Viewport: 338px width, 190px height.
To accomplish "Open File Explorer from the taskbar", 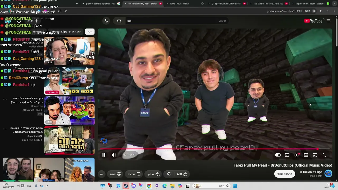I will pyautogui.click(x=172, y=186).
